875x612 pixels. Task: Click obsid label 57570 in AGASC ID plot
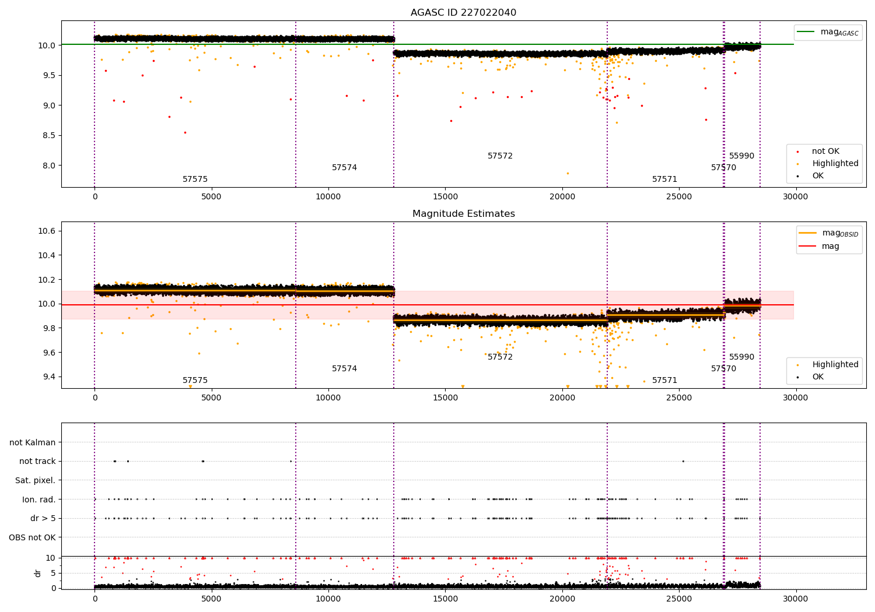723,168
